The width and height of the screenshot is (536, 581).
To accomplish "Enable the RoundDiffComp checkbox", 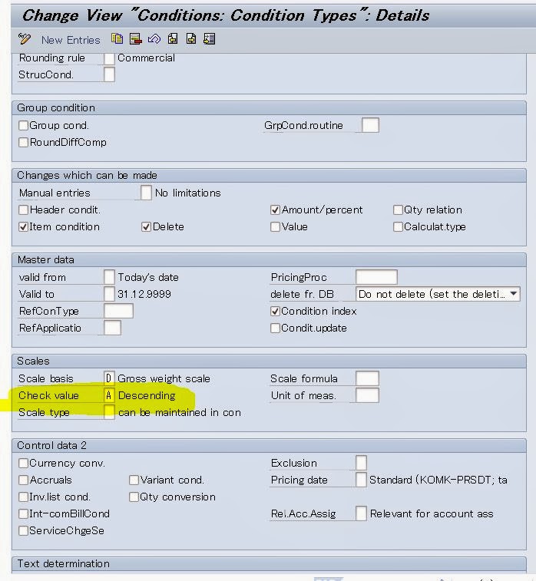I will (x=23, y=142).
